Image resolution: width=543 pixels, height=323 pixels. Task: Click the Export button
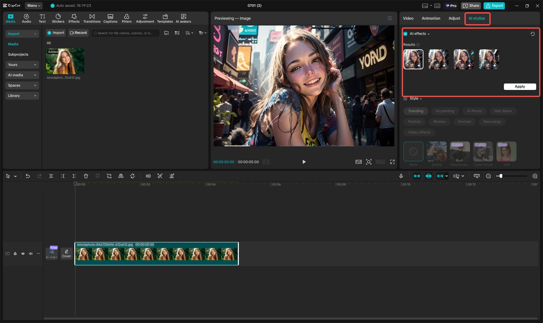pyautogui.click(x=494, y=6)
